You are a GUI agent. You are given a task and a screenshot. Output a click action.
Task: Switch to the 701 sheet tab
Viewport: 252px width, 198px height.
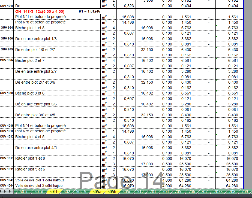tap(153, 192)
